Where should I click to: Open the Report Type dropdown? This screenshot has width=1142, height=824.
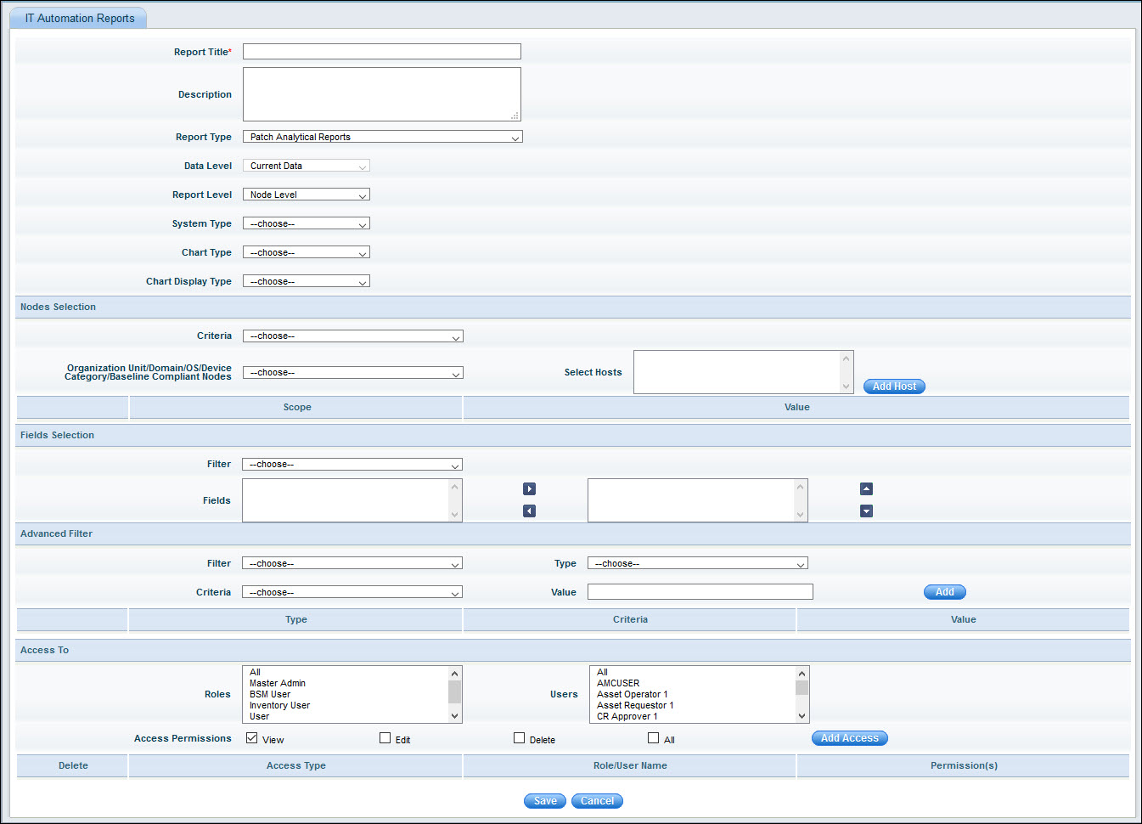point(382,137)
